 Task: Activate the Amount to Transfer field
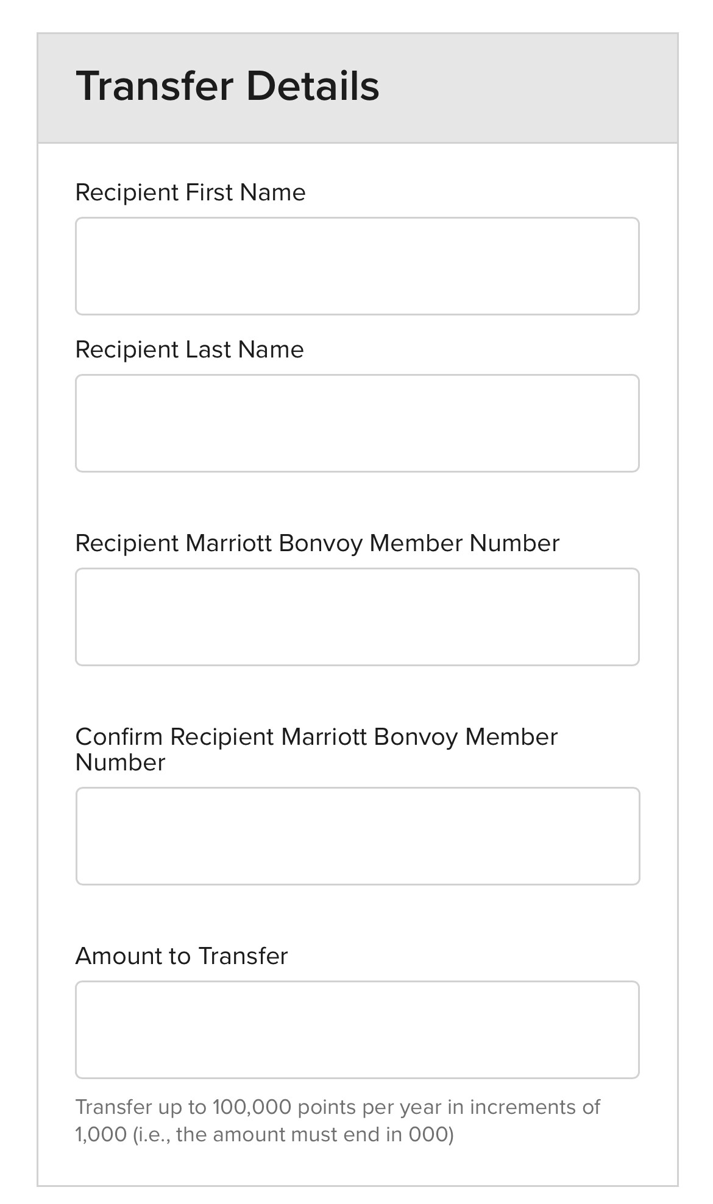click(x=357, y=1030)
